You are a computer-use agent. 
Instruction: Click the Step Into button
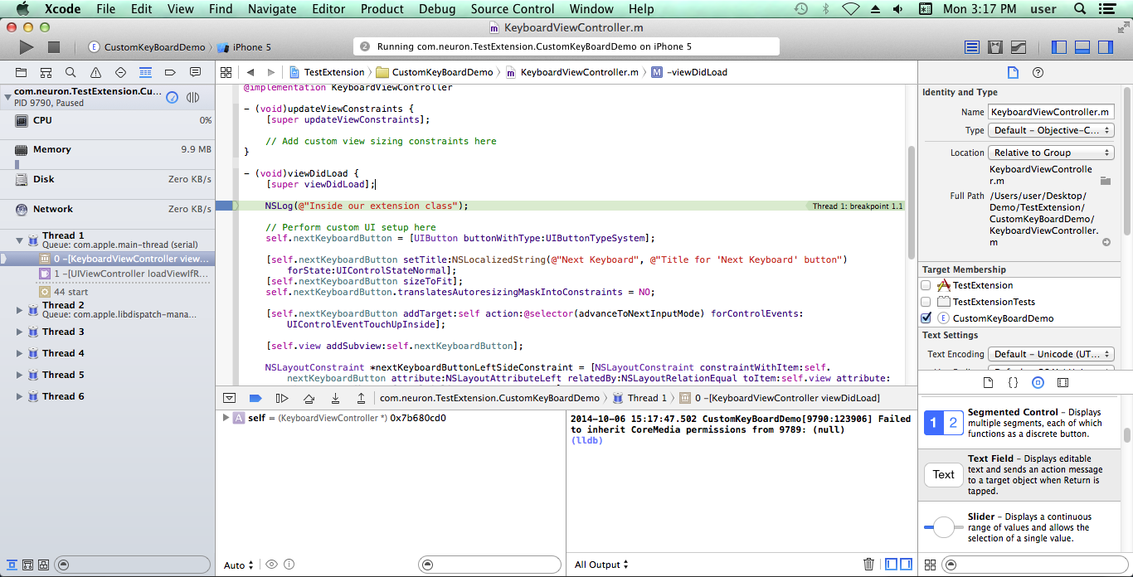[335, 398]
